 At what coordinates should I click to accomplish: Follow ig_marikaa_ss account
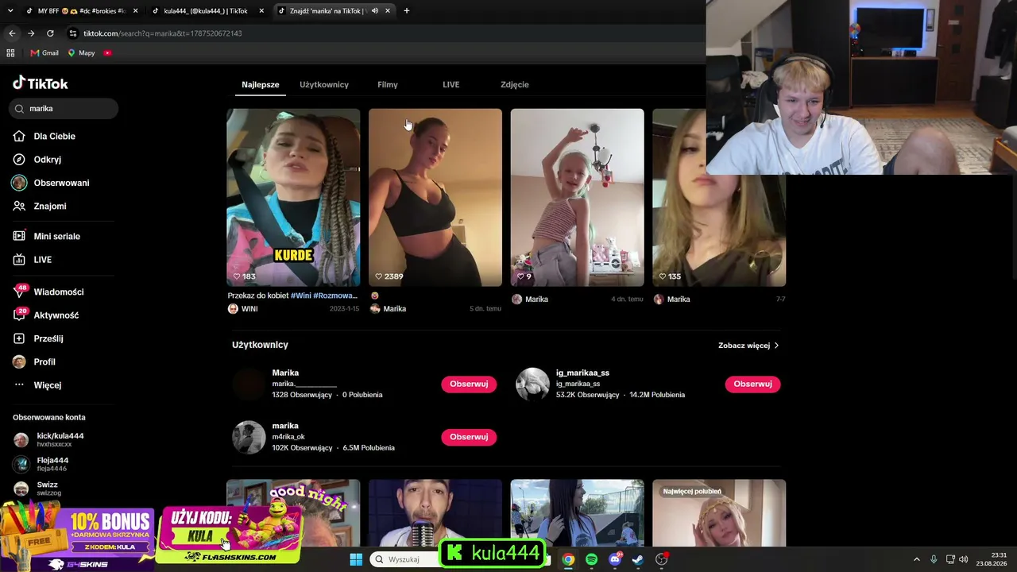pos(752,384)
